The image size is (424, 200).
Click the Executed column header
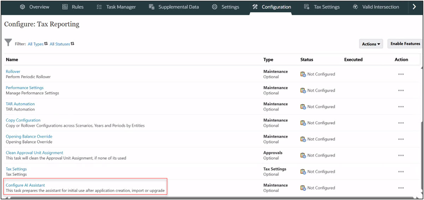click(353, 60)
